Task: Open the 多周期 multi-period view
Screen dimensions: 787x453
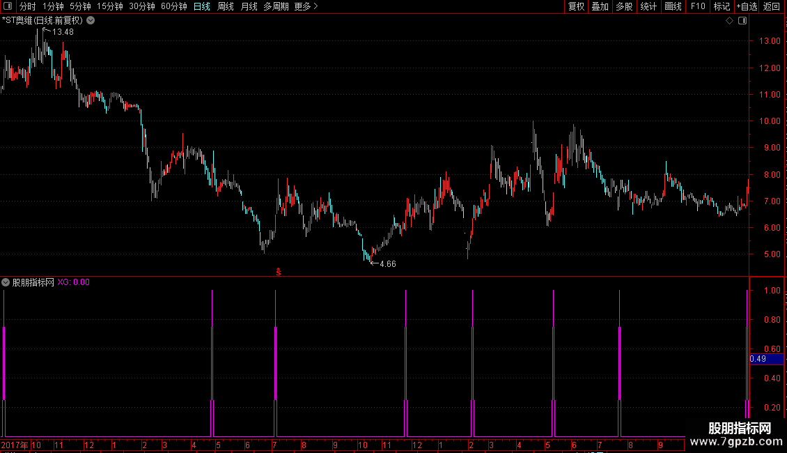Action: pos(276,6)
